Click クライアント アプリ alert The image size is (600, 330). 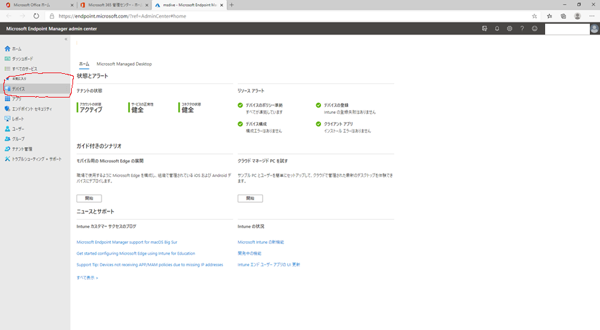tap(339, 124)
